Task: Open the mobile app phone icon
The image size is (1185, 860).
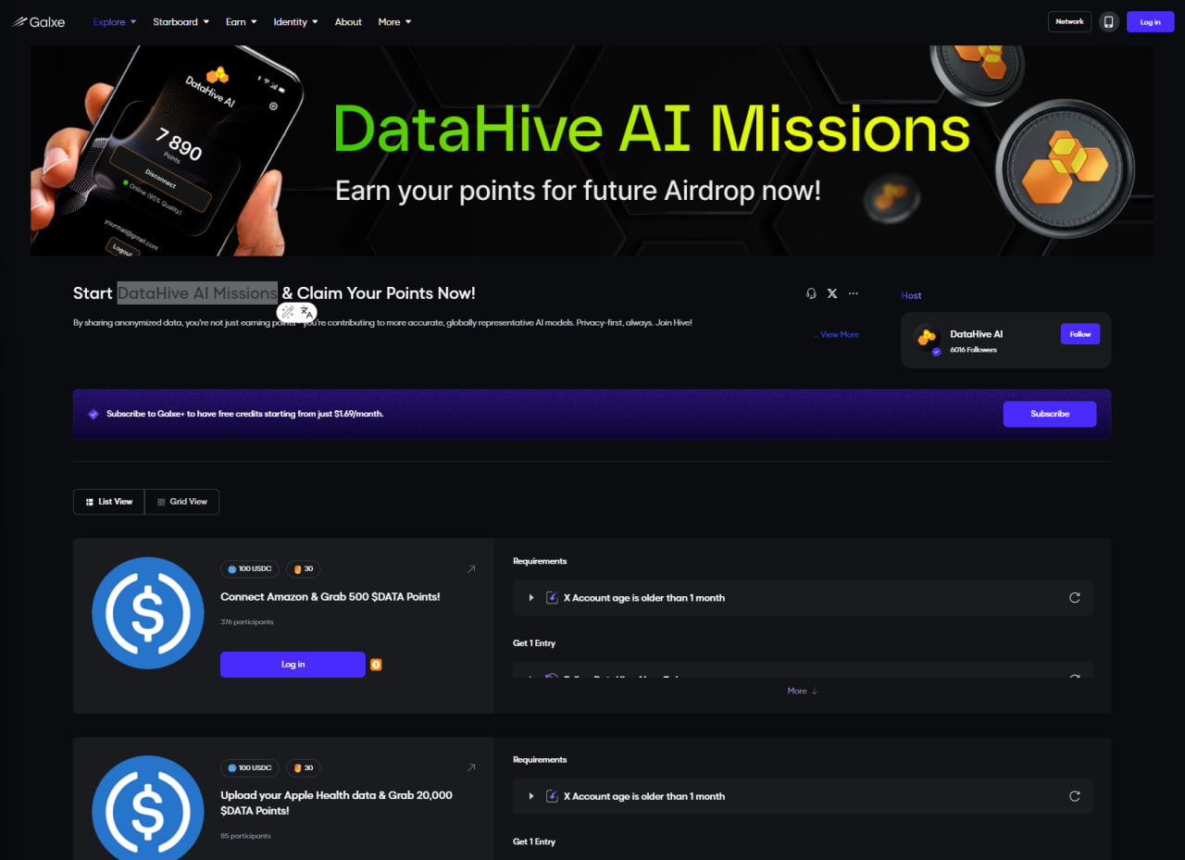Action: (x=1109, y=21)
